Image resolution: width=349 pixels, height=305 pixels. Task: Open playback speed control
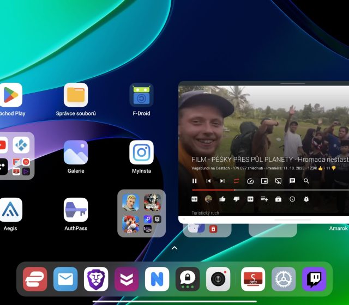(x=250, y=181)
